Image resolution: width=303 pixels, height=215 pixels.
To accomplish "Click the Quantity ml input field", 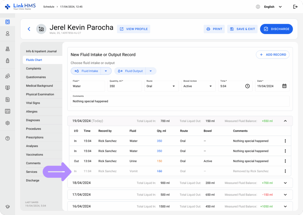I will click(125, 86).
